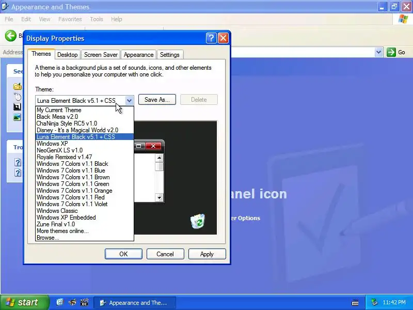
Task: Click the clapperboard quick launch icon
Action: (84, 302)
